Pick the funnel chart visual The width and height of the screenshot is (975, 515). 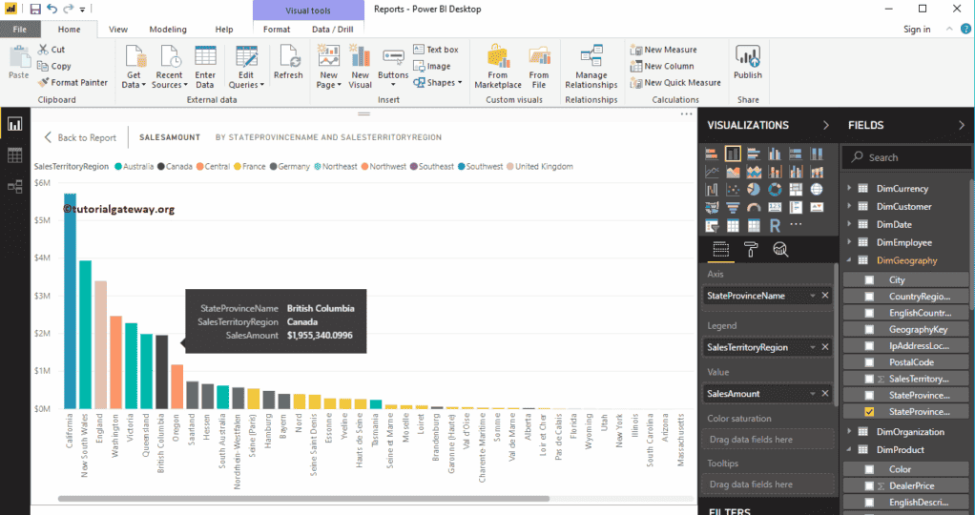coord(733,207)
